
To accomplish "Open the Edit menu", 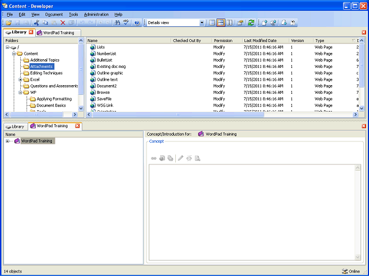I will point(22,14).
